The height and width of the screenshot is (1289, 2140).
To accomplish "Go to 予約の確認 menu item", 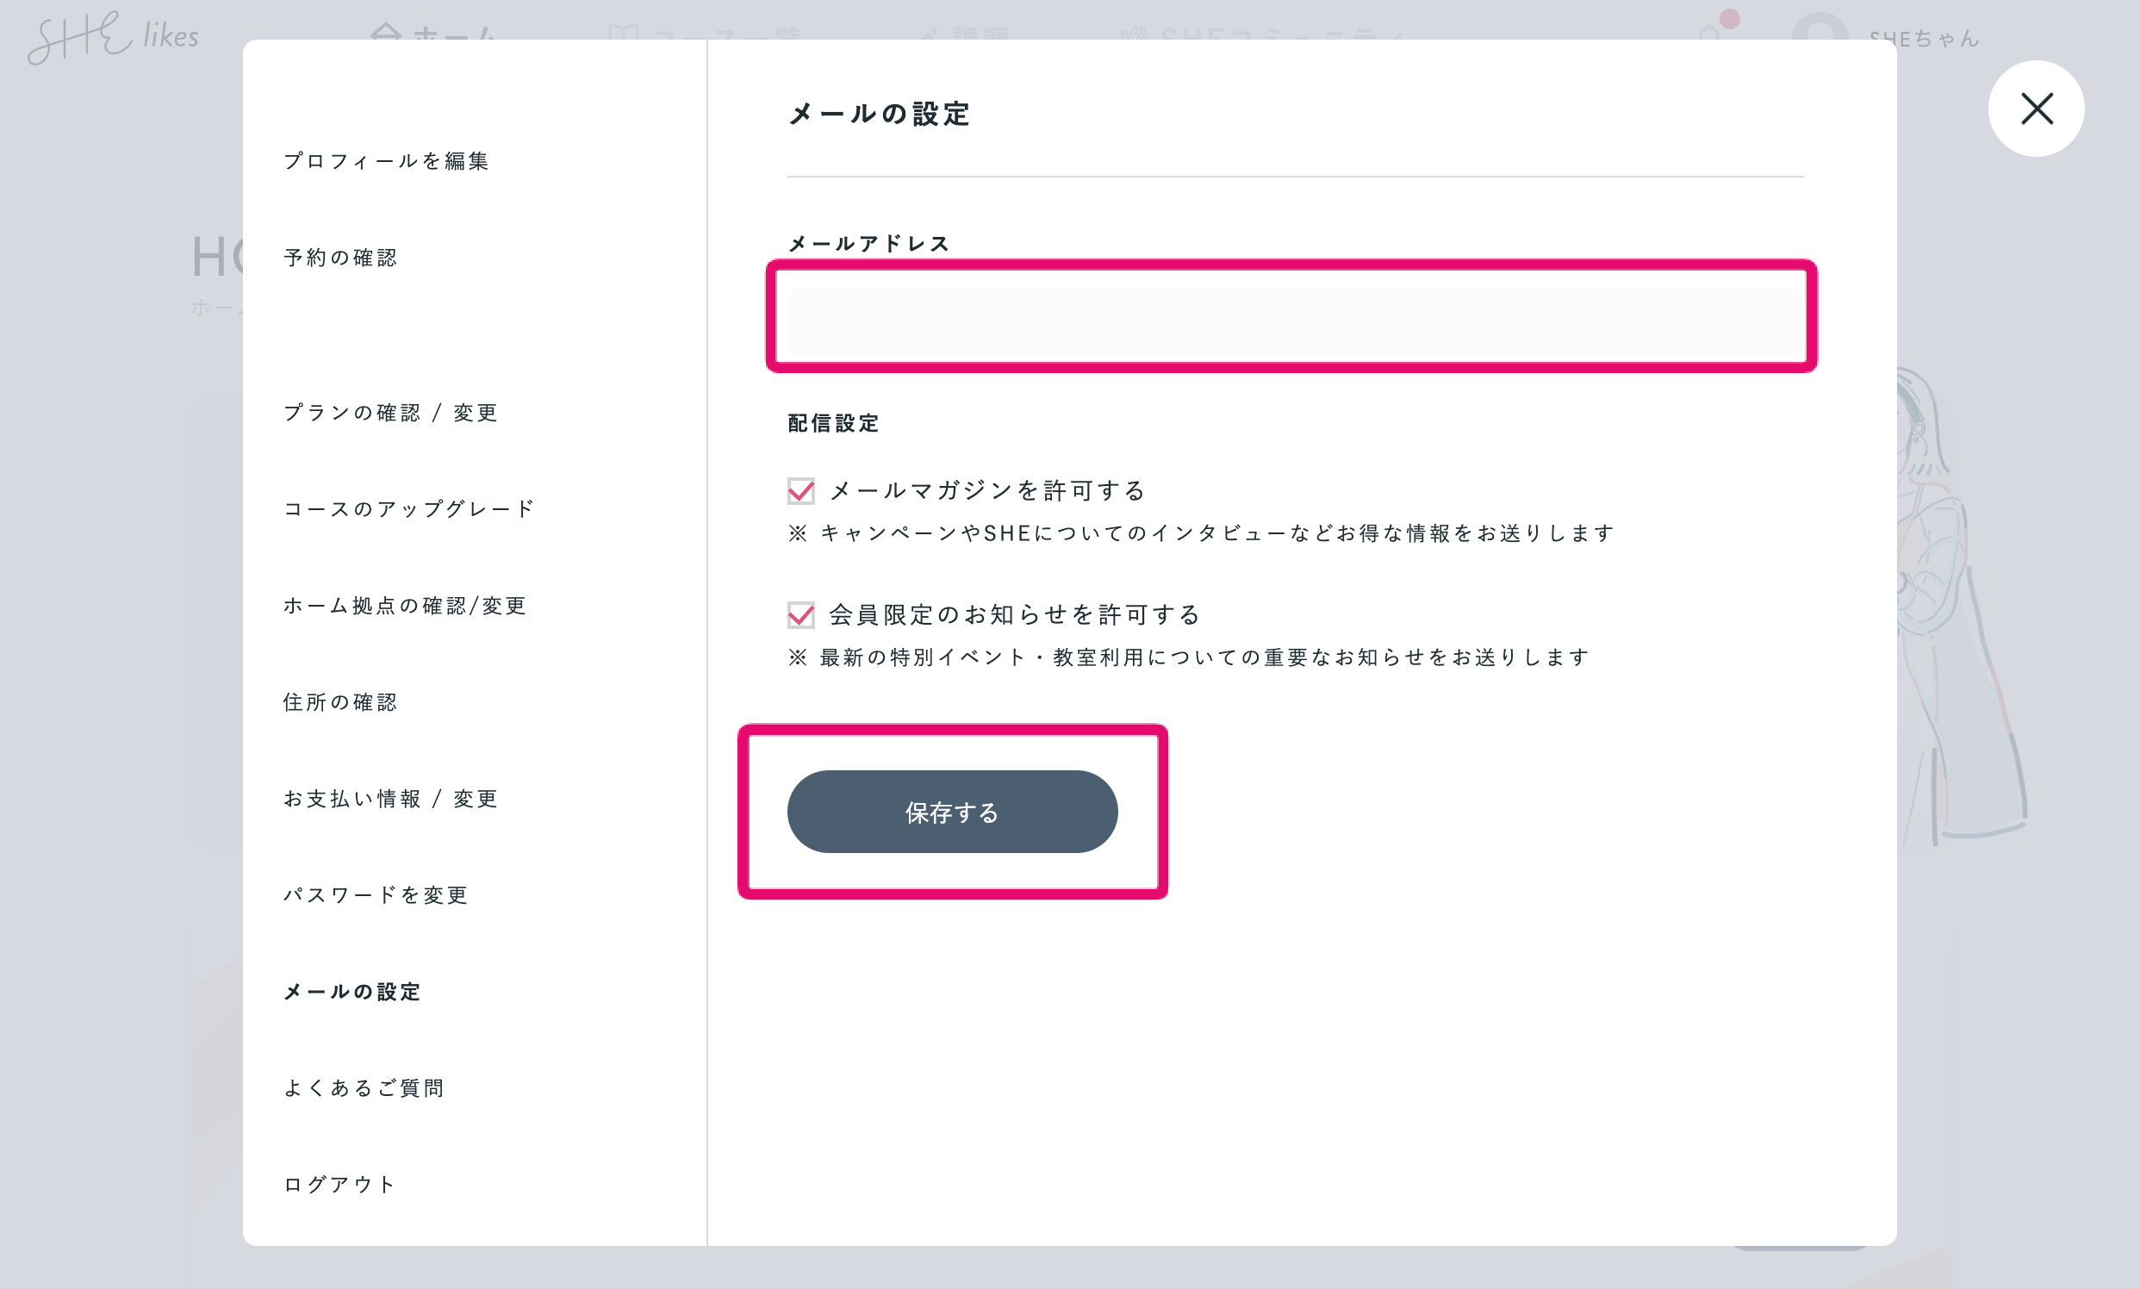I will coord(340,258).
